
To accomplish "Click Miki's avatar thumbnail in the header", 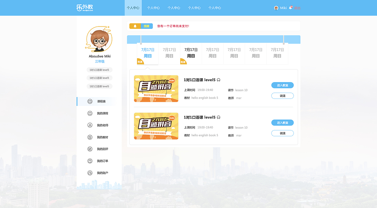I will [276, 8].
